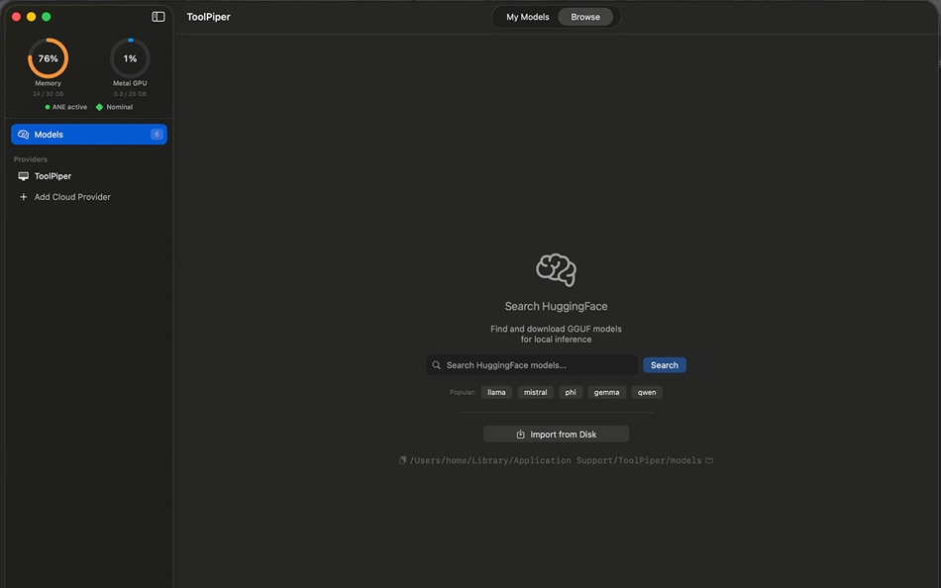Image resolution: width=941 pixels, height=588 pixels.
Task: Click the brain icon on the Models entry
Action: [22, 134]
